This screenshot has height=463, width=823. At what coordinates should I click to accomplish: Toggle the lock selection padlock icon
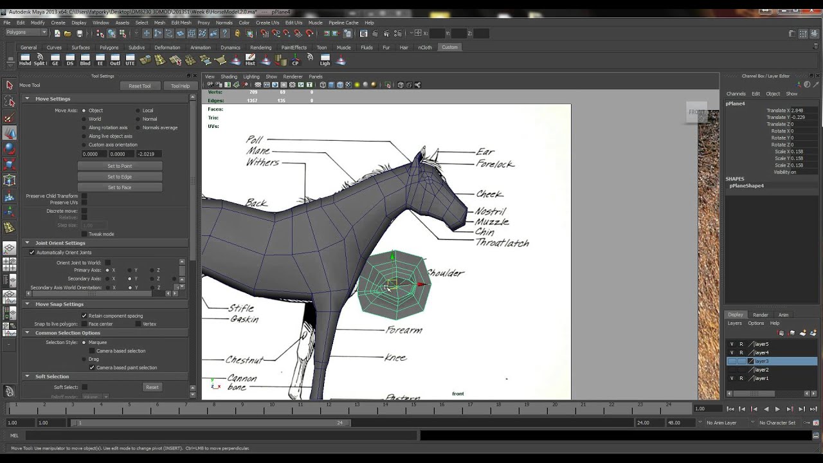[238, 33]
